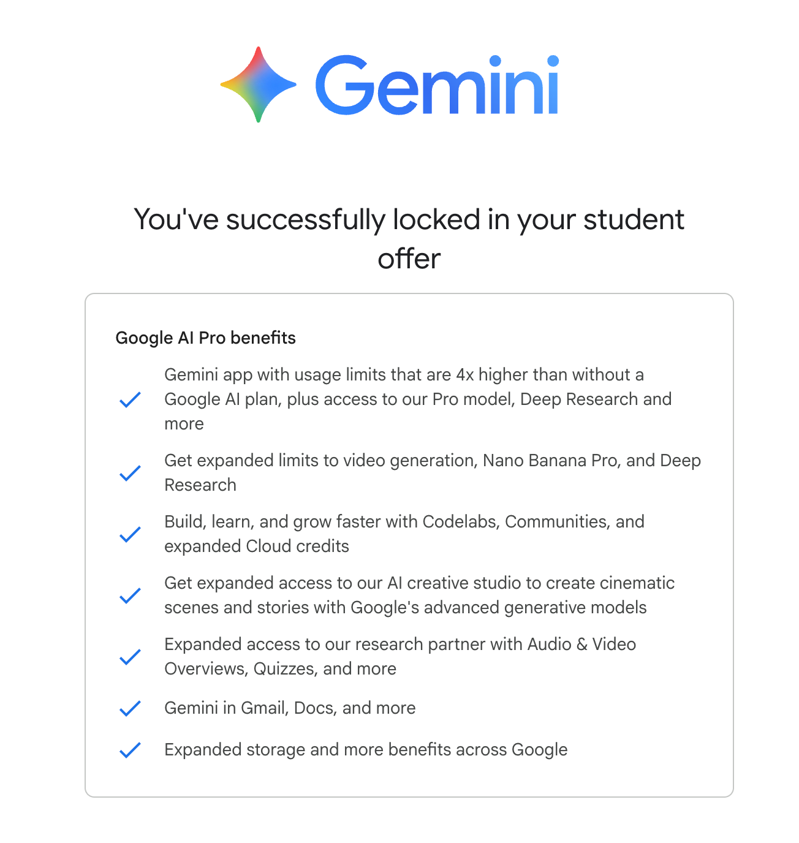Click the word offer in the headline

(409, 259)
